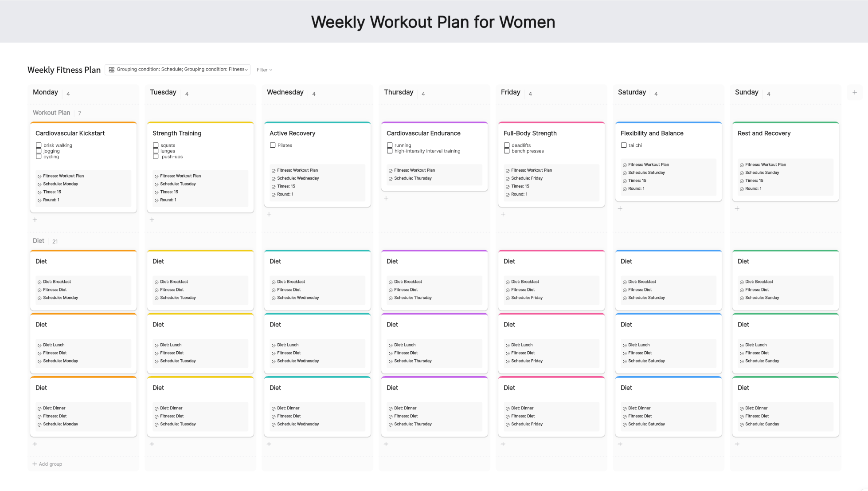
Task: Check the tai chi checkbox under Flexibility and Balance
Action: pos(624,145)
